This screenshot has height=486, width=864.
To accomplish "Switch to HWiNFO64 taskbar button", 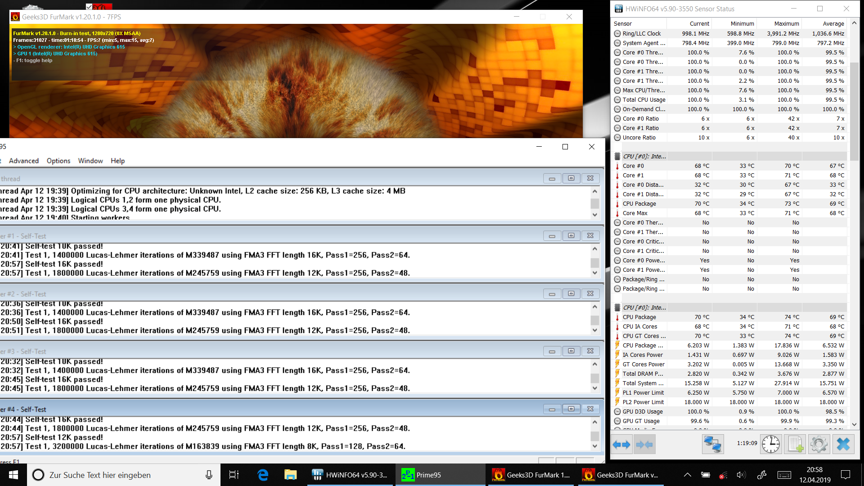I will pos(351,475).
